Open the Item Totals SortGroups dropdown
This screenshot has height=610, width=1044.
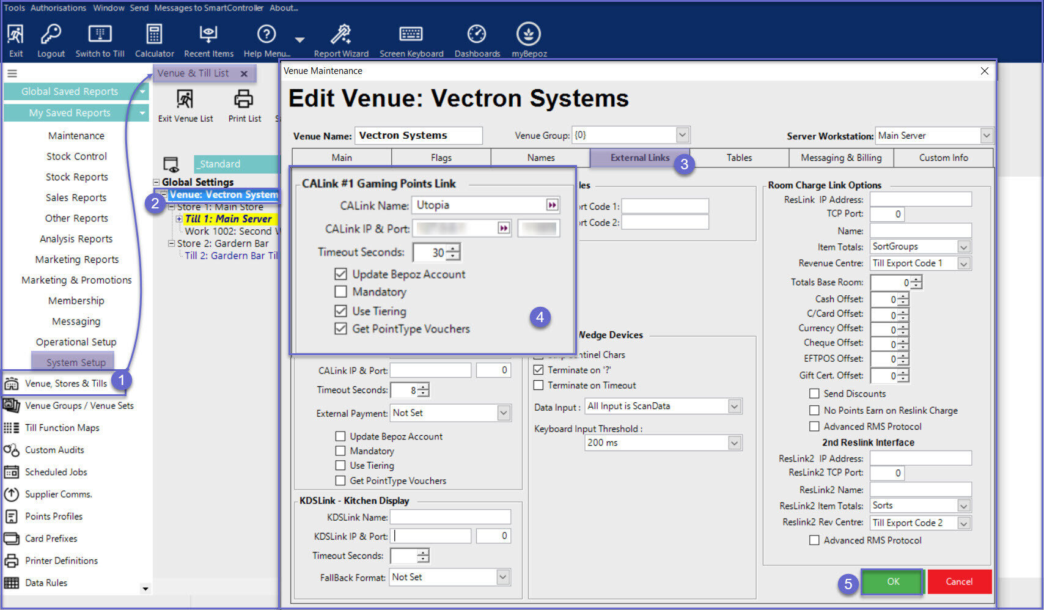click(x=963, y=247)
